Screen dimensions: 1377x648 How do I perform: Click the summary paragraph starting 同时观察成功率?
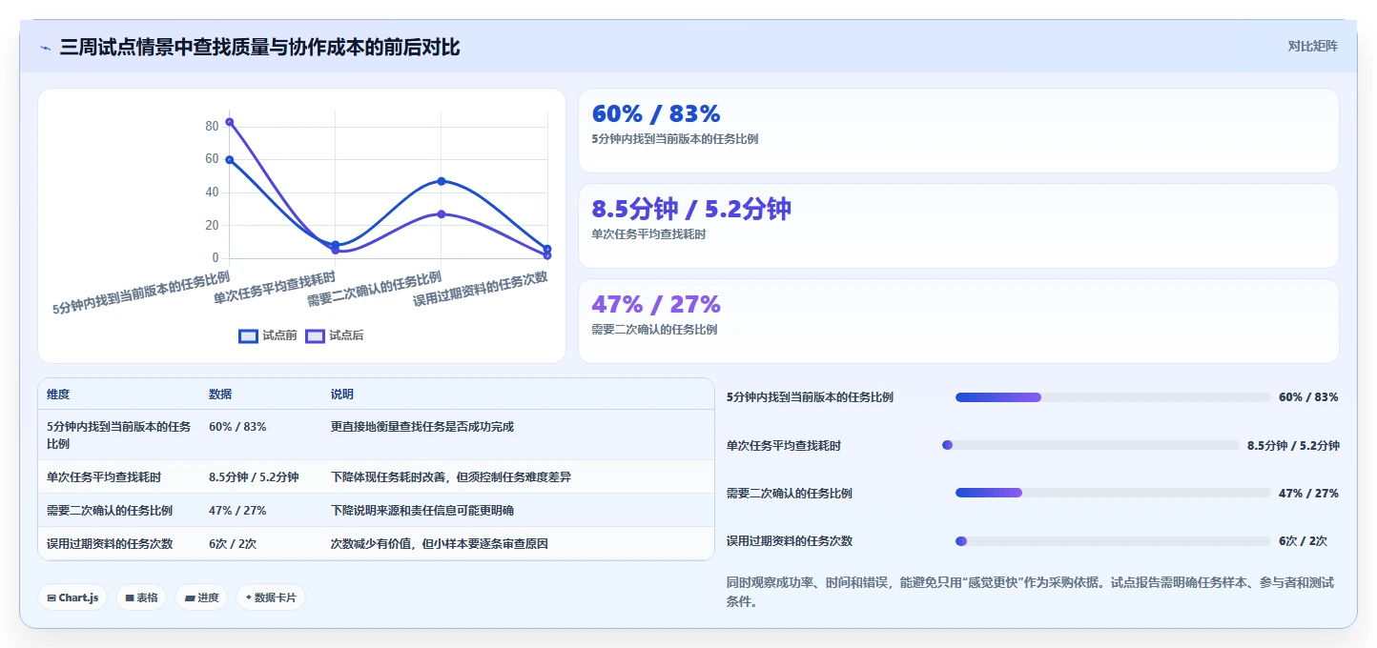tap(1030, 592)
